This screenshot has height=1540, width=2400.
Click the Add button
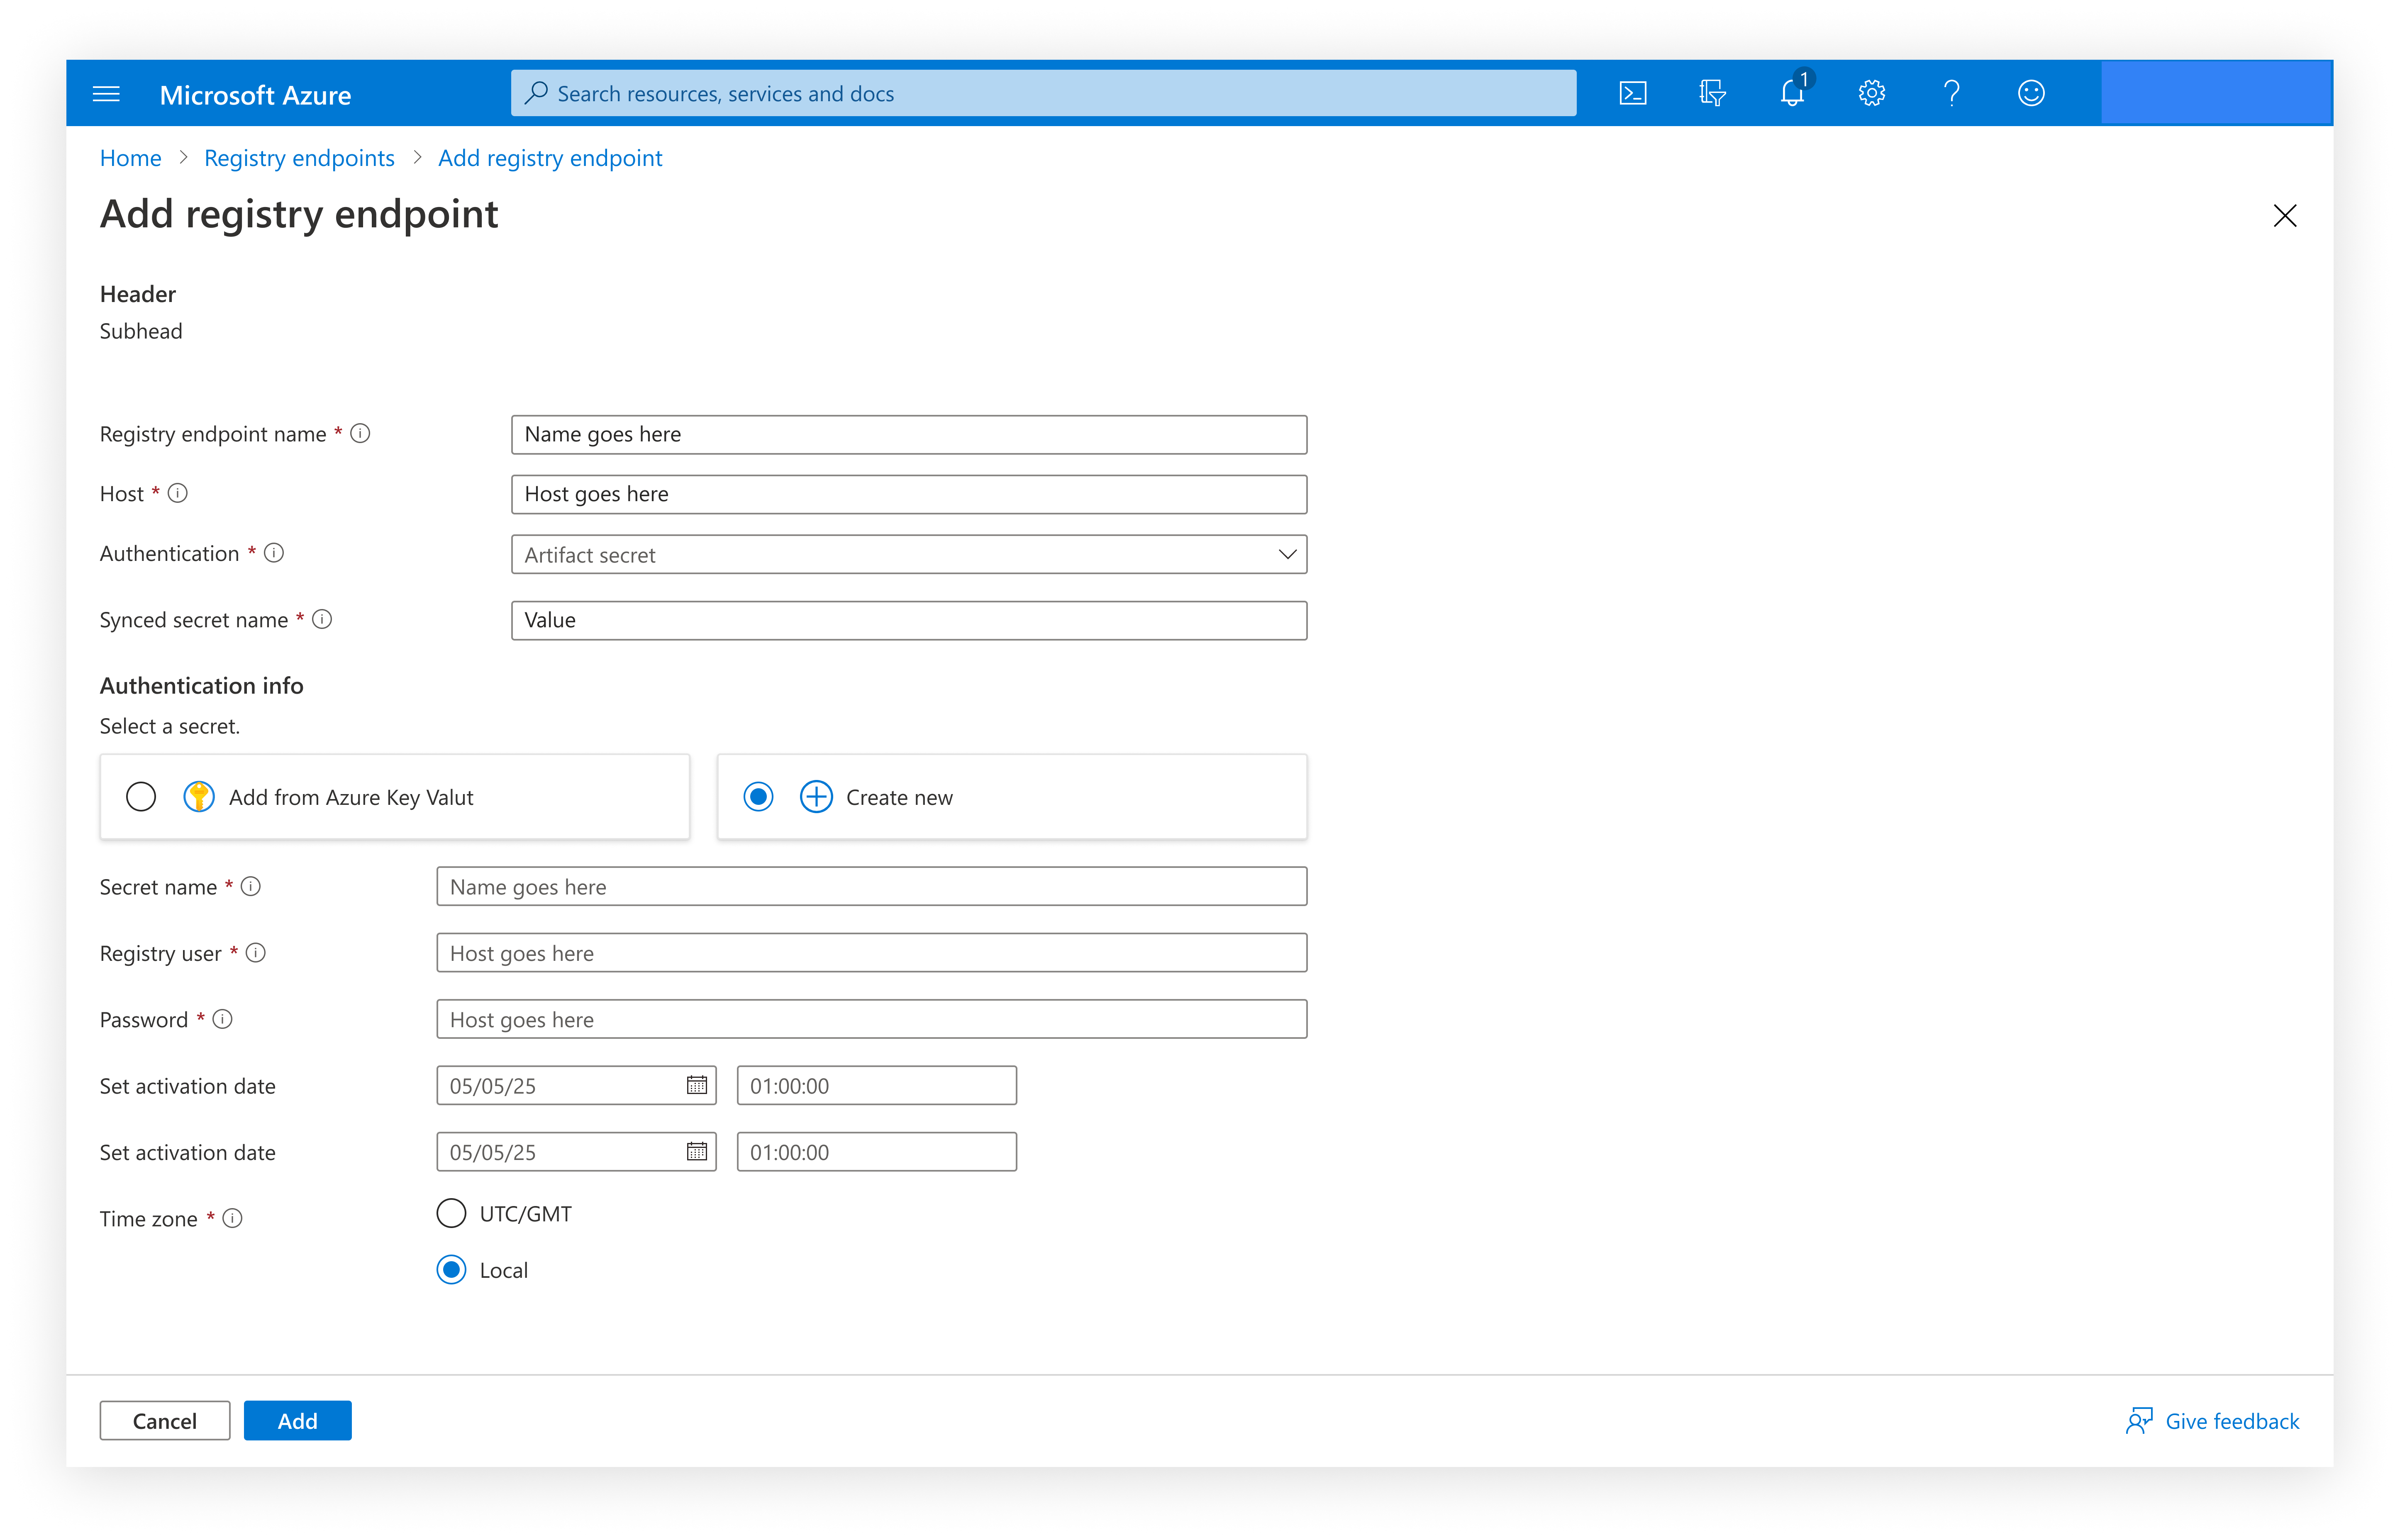click(x=297, y=1420)
